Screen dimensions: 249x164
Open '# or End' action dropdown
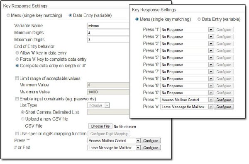point(114,147)
